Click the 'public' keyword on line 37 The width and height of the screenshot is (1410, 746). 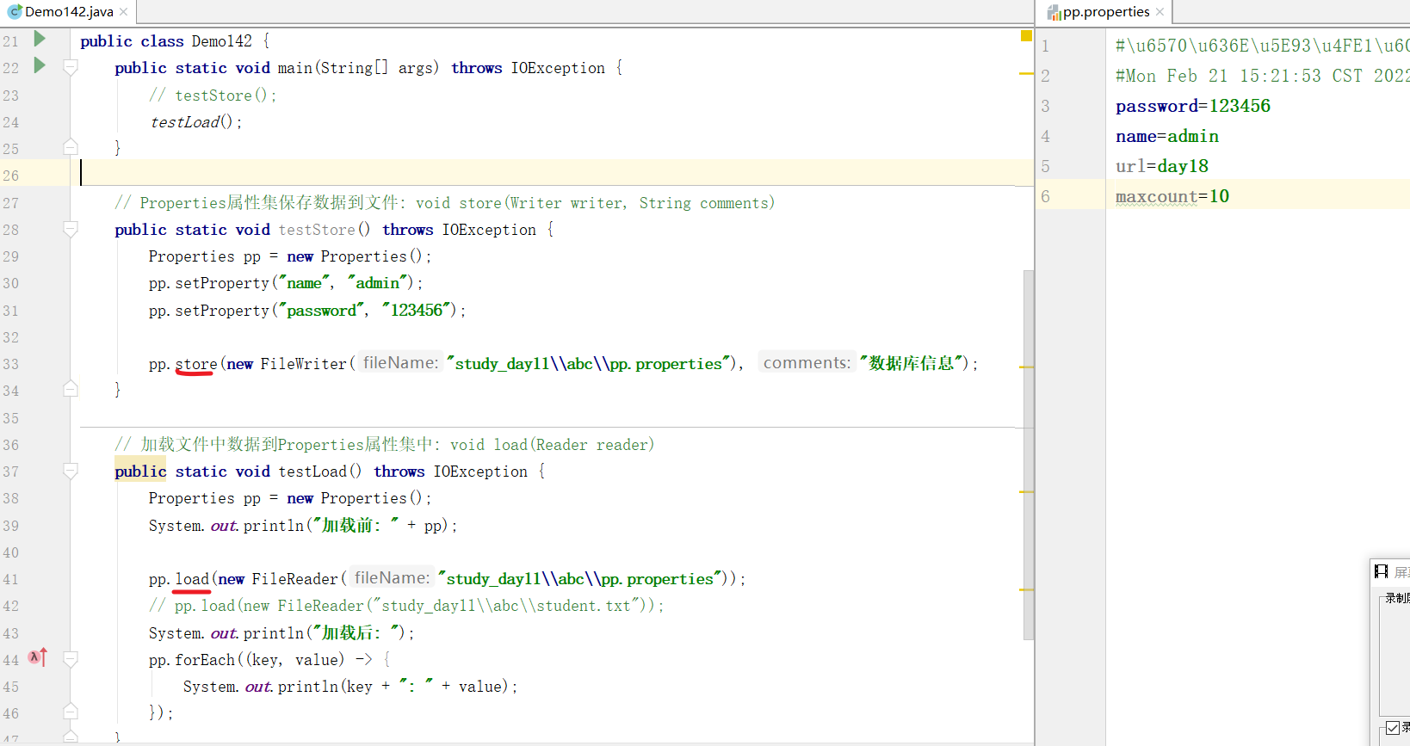140,472
